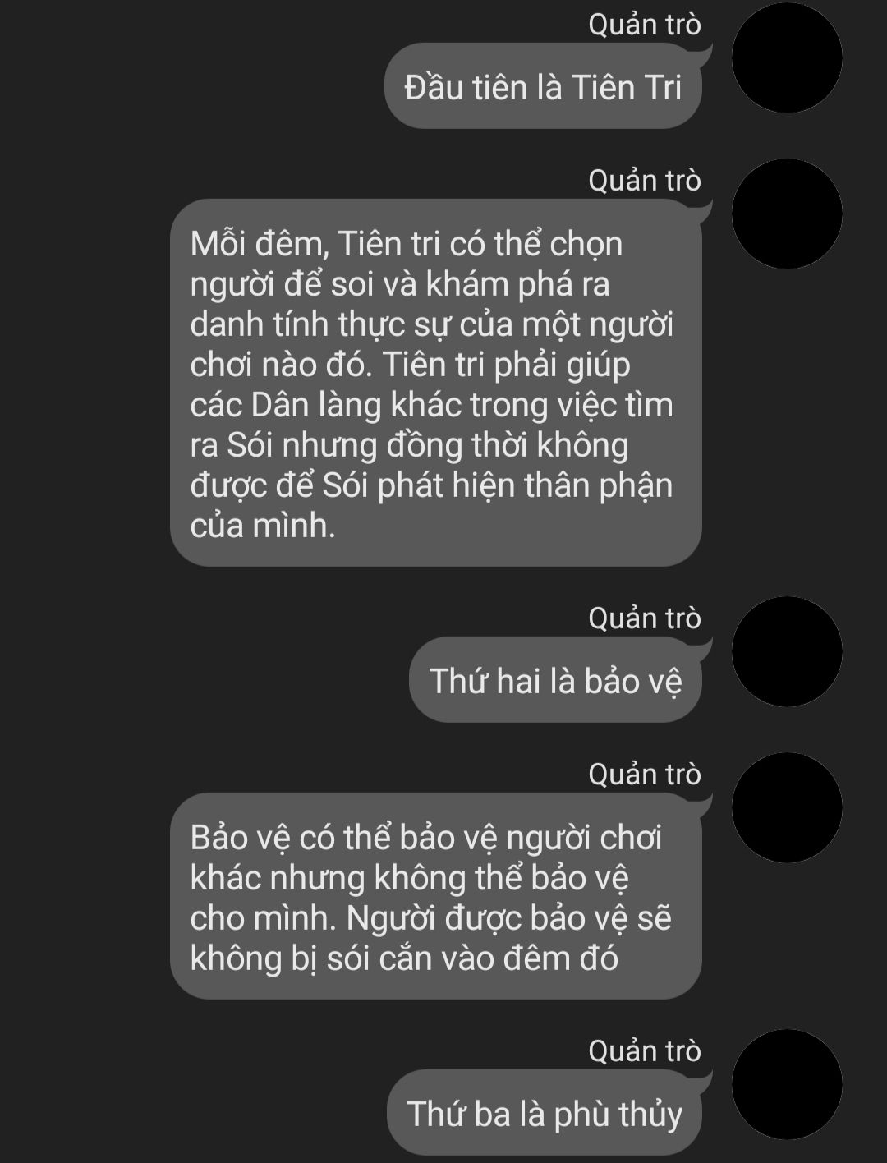
Task: Tap avatar beside 'Thứ hai là bảo vệ'
Action: click(786, 651)
